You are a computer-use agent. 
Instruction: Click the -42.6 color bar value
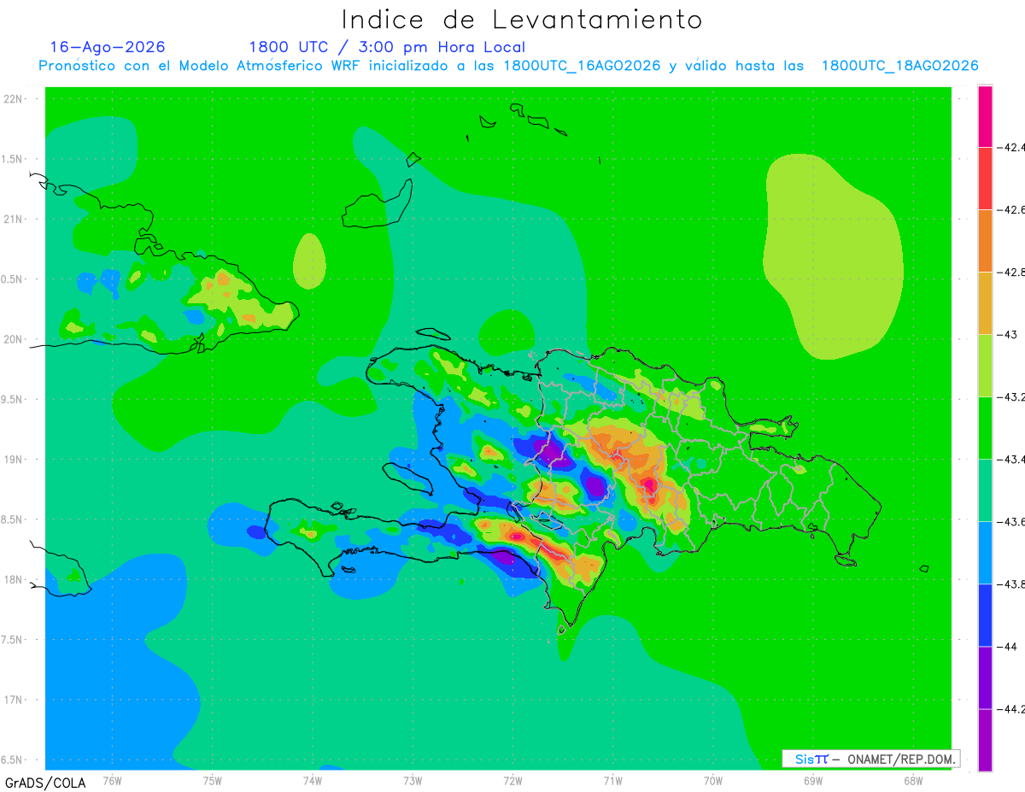point(1011,210)
